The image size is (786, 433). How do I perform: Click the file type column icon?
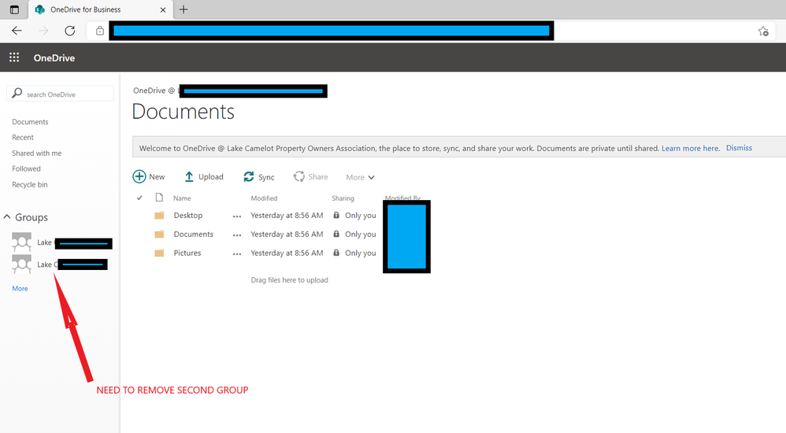(159, 198)
